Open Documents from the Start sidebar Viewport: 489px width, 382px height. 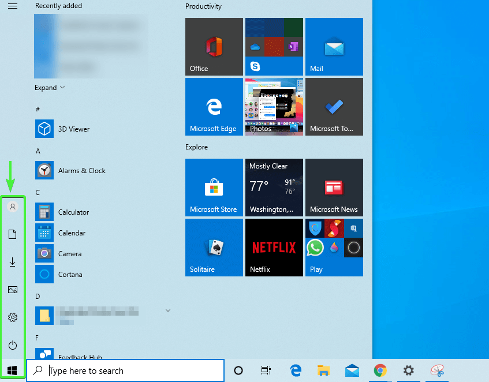(13, 234)
